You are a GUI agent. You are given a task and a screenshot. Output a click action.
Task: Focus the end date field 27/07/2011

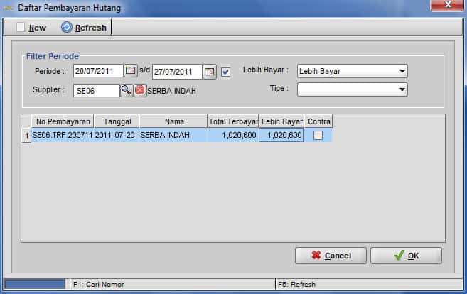click(x=177, y=72)
